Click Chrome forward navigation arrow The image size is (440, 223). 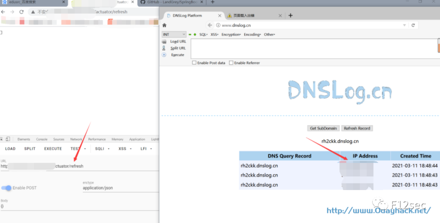click(x=12, y=12)
